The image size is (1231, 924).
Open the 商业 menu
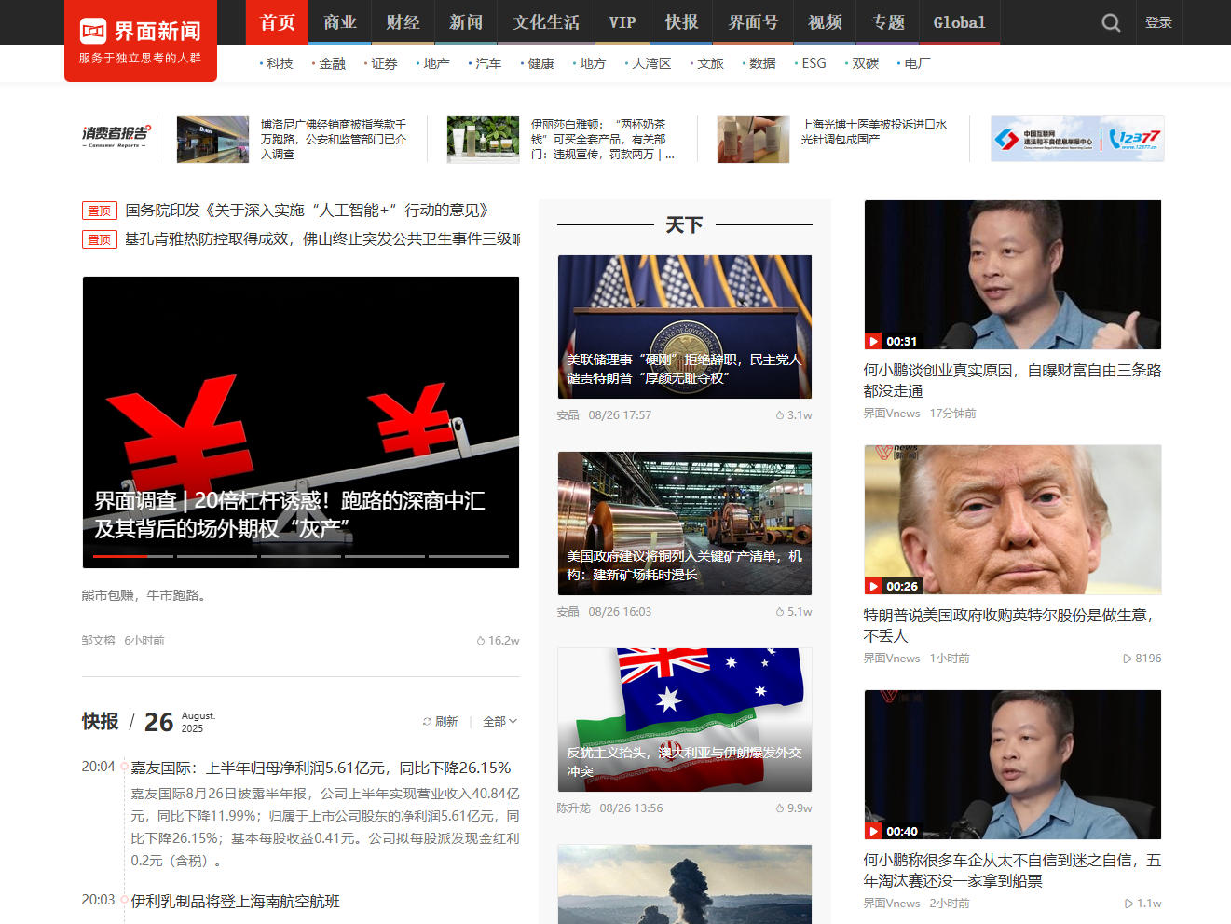coord(341,22)
